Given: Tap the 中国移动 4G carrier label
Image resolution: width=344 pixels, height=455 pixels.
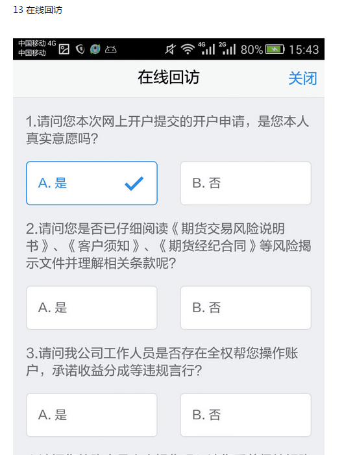Looking at the screenshot, I should (x=37, y=43).
